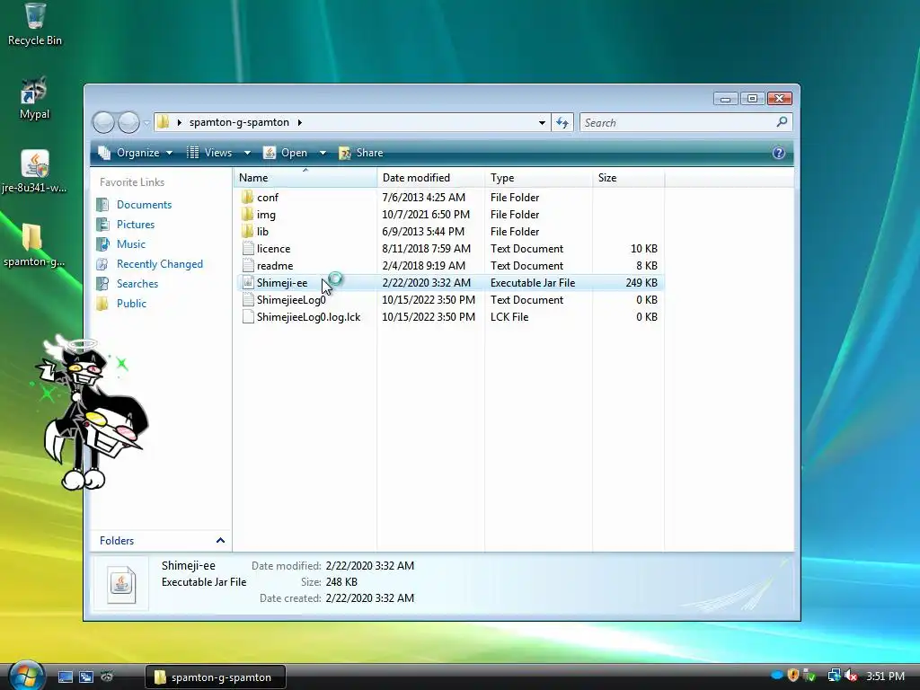Viewport: 920px width, 690px height.
Task: Click the readme file icon
Action: pos(248,265)
